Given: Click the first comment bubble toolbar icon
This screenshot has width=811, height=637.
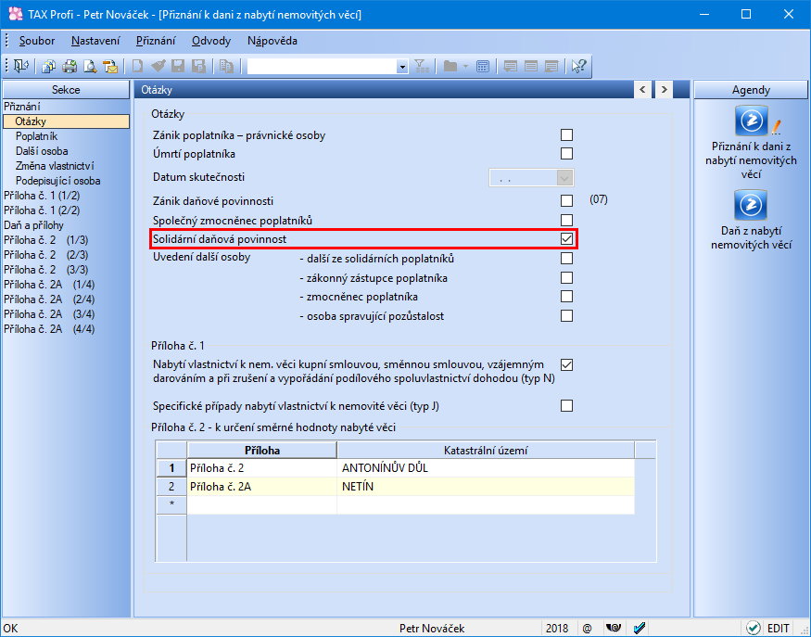Looking at the screenshot, I should click(x=511, y=66).
